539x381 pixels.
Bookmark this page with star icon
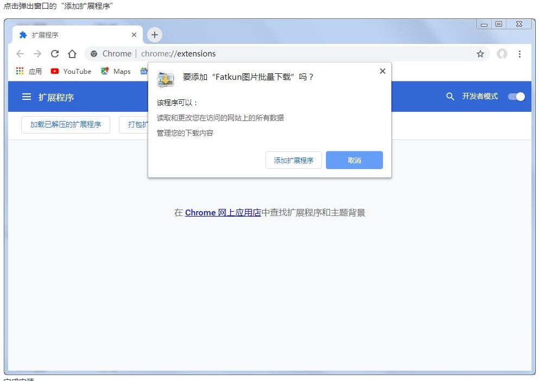tap(480, 54)
